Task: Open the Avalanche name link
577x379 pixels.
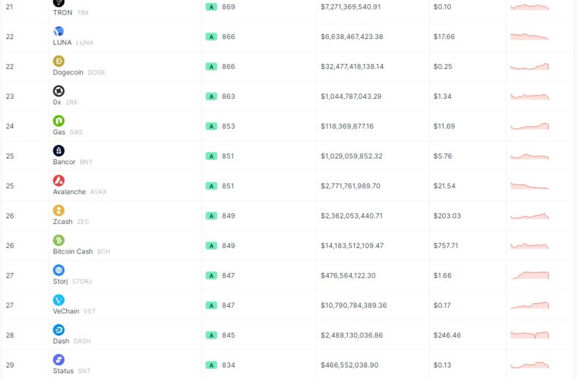Action: pyautogui.click(x=69, y=192)
